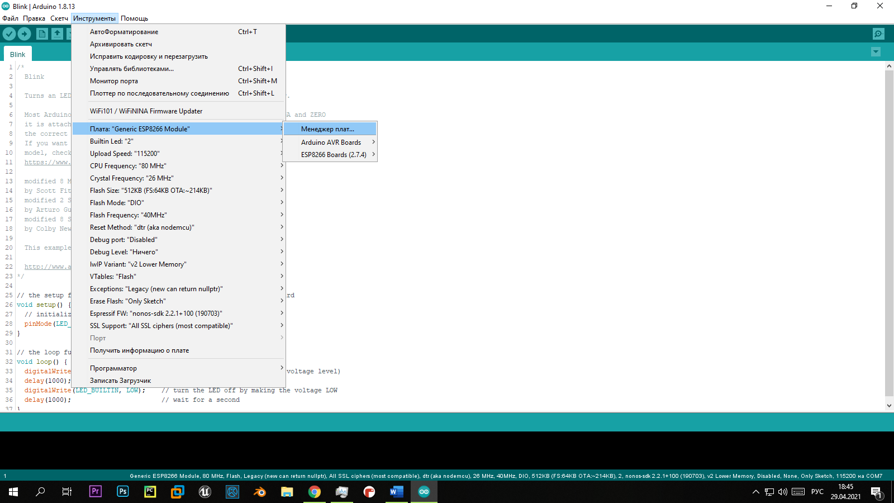Expand lwIP Variant submenu
The image size is (894, 503).
click(178, 264)
